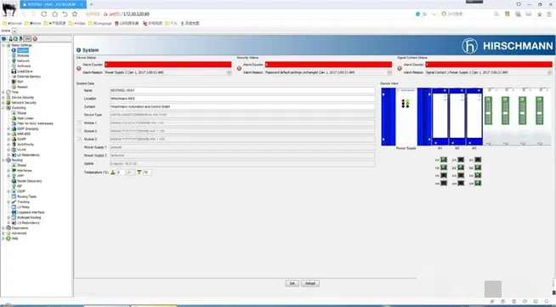The height and width of the screenshot is (307, 556).
Task: Open the L2-Redundancy icon
Action: 14,155
